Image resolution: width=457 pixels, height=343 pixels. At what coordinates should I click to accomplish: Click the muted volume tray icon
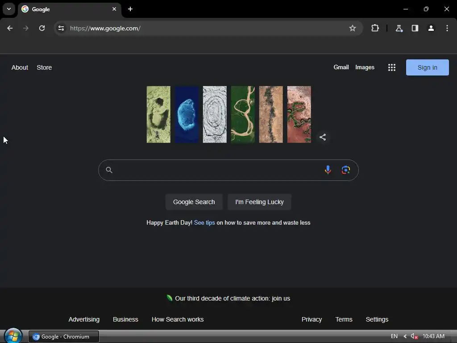click(414, 336)
